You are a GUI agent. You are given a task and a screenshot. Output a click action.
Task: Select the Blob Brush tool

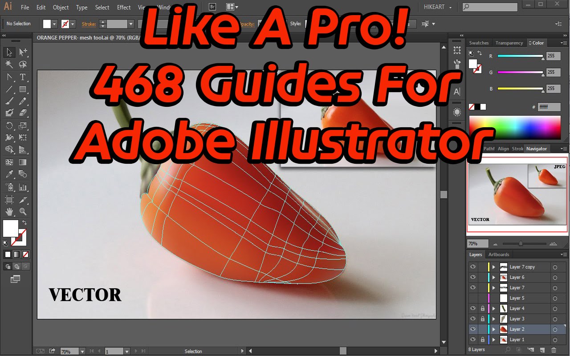[9, 113]
